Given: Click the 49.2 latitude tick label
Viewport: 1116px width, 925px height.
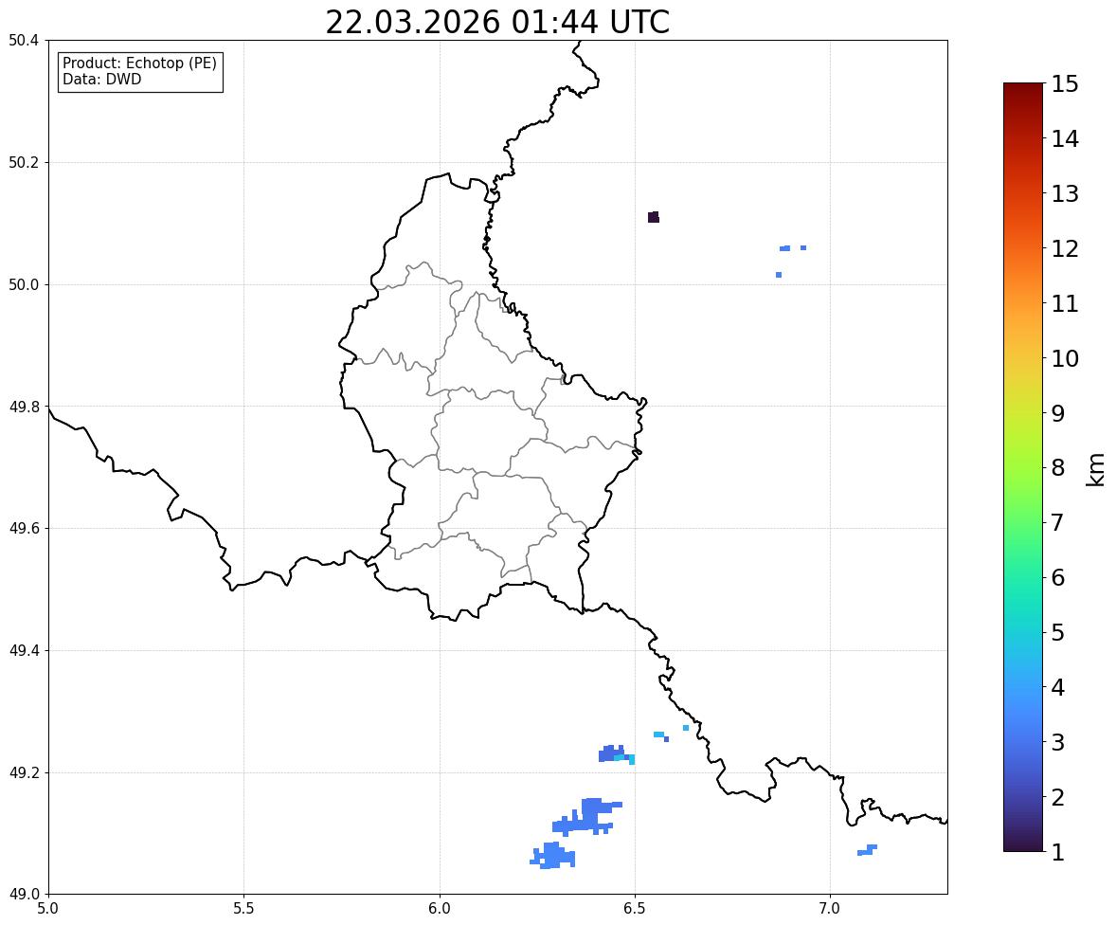Looking at the screenshot, I should click(x=24, y=772).
